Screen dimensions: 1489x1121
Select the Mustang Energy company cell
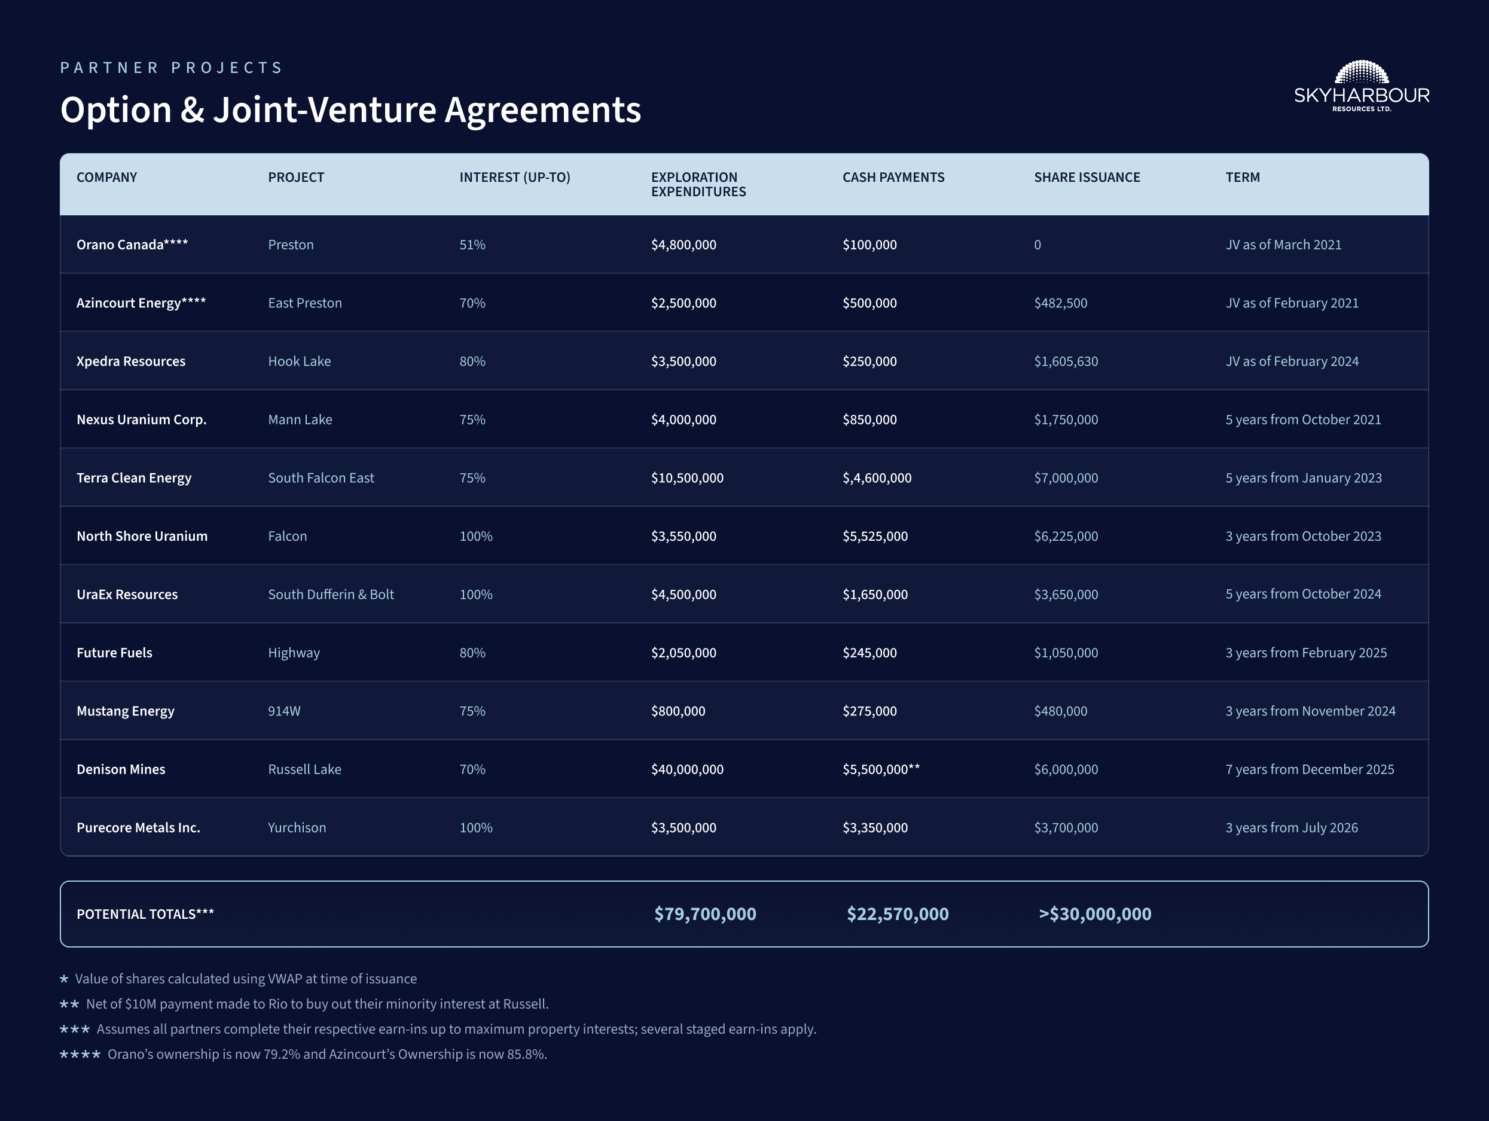125,711
